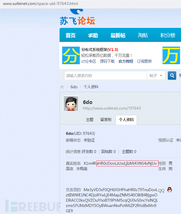Click 6do in the breadcrumb

tap(74, 87)
